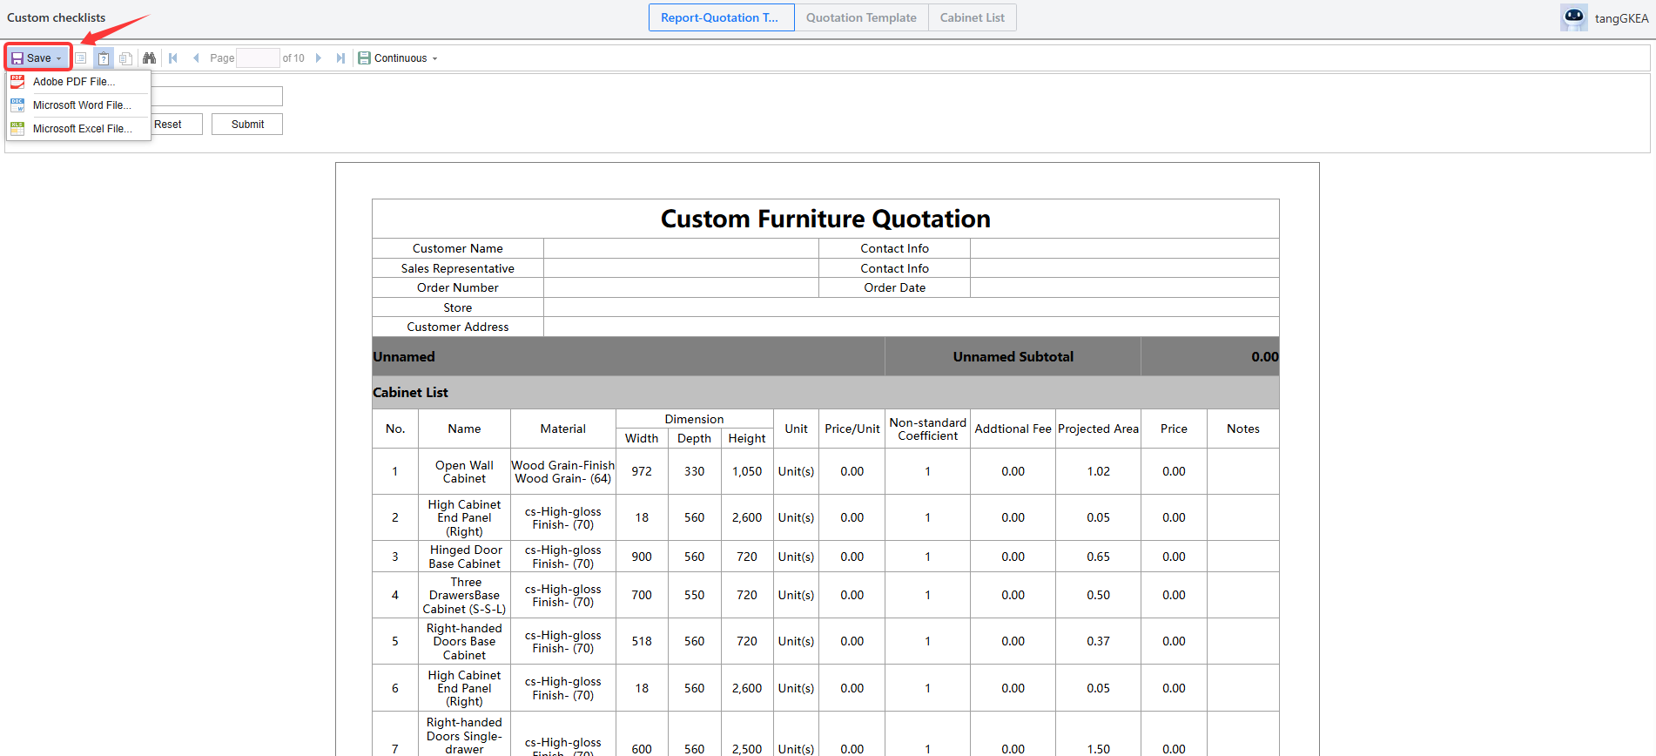Click the Submit button

tap(247, 125)
